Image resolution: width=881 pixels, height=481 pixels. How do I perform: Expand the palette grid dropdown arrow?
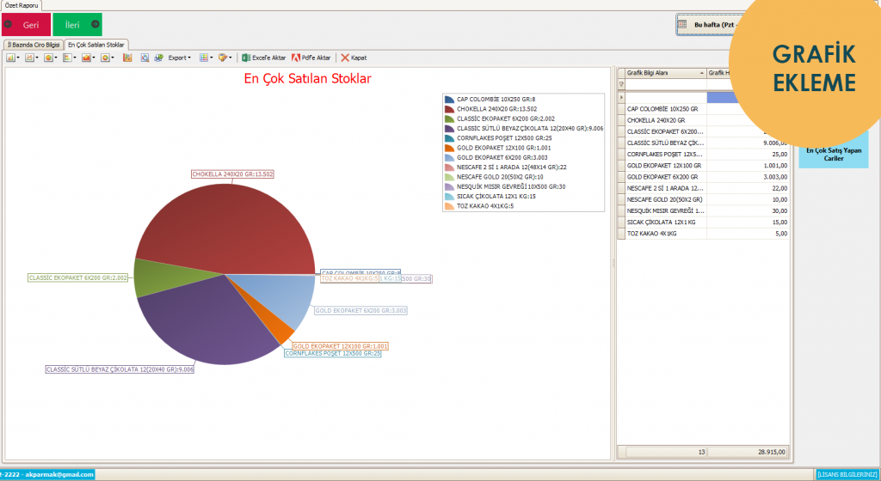coord(212,58)
